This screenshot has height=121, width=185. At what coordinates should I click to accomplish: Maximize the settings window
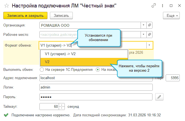click(171, 6)
